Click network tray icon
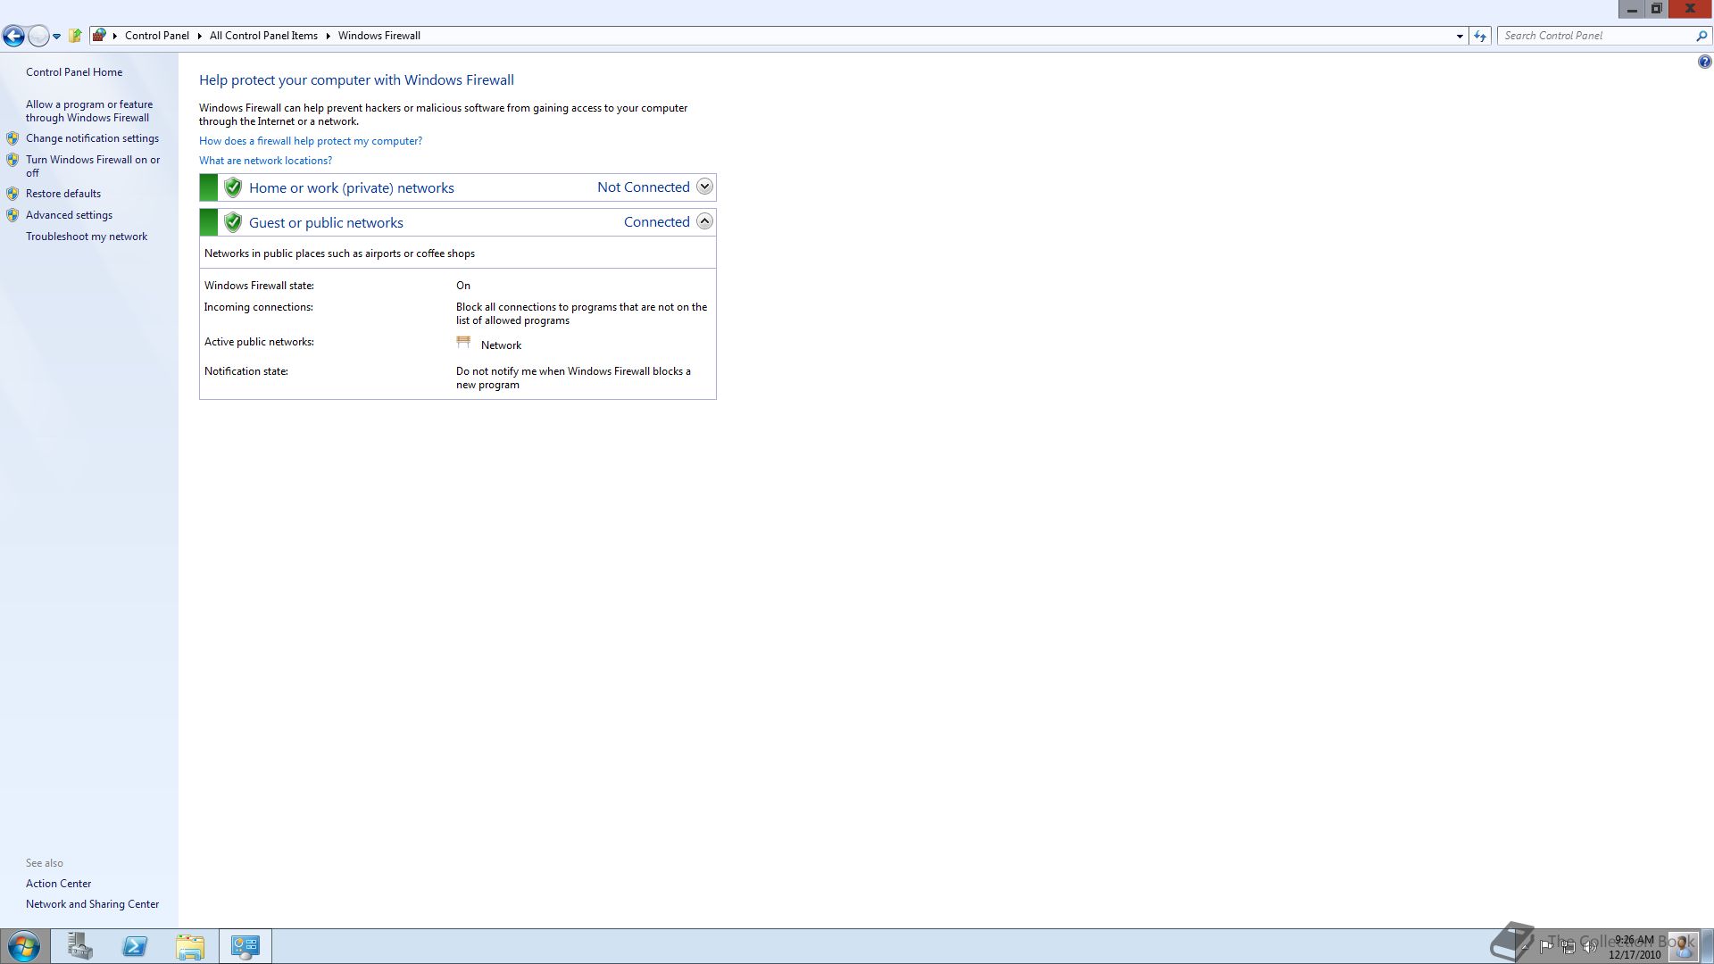This screenshot has height=964, width=1714. click(1568, 946)
